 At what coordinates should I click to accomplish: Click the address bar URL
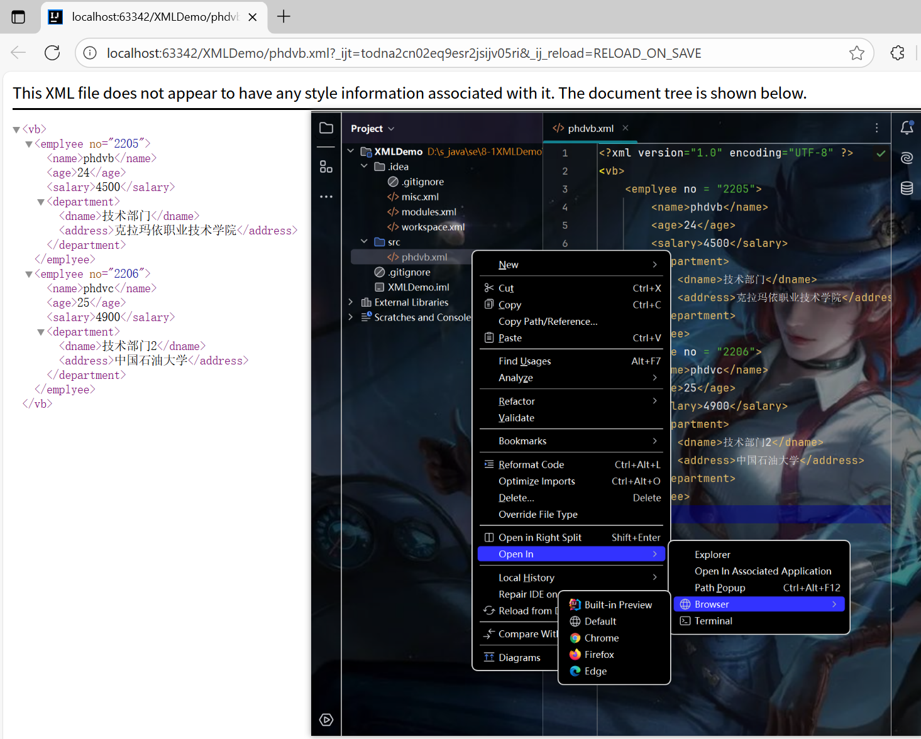coord(404,53)
